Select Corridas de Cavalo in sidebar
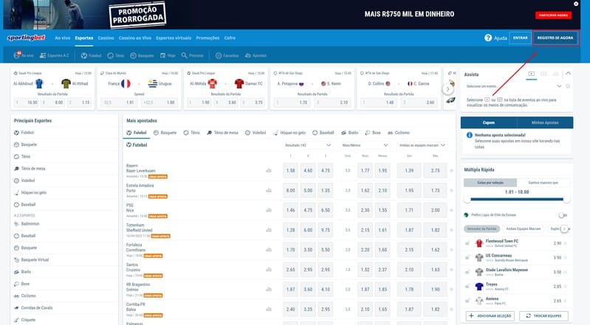Screen dimensions: 590x325 coord(33,308)
